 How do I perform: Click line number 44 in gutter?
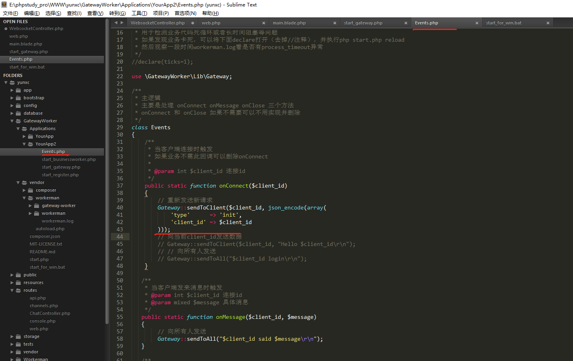click(x=120, y=237)
